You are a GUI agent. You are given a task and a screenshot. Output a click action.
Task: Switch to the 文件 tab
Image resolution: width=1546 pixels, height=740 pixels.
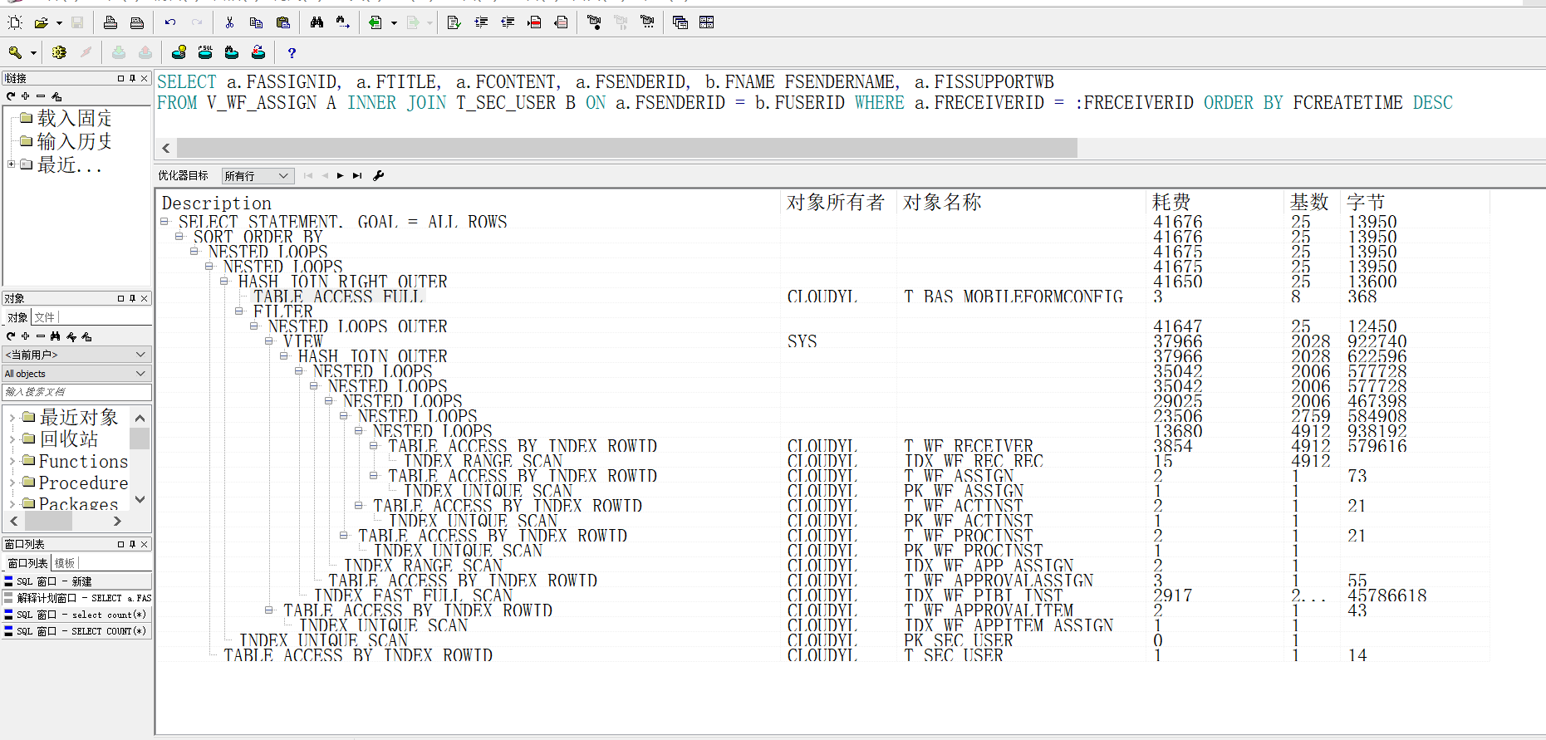45,317
